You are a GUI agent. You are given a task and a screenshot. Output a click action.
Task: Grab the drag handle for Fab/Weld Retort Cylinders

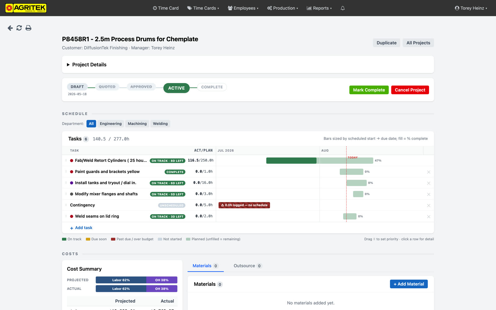pos(66,160)
